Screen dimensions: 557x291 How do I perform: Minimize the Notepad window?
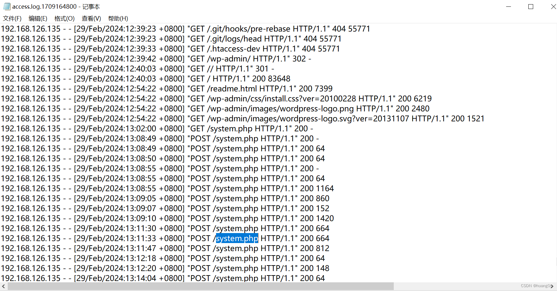pos(509,6)
